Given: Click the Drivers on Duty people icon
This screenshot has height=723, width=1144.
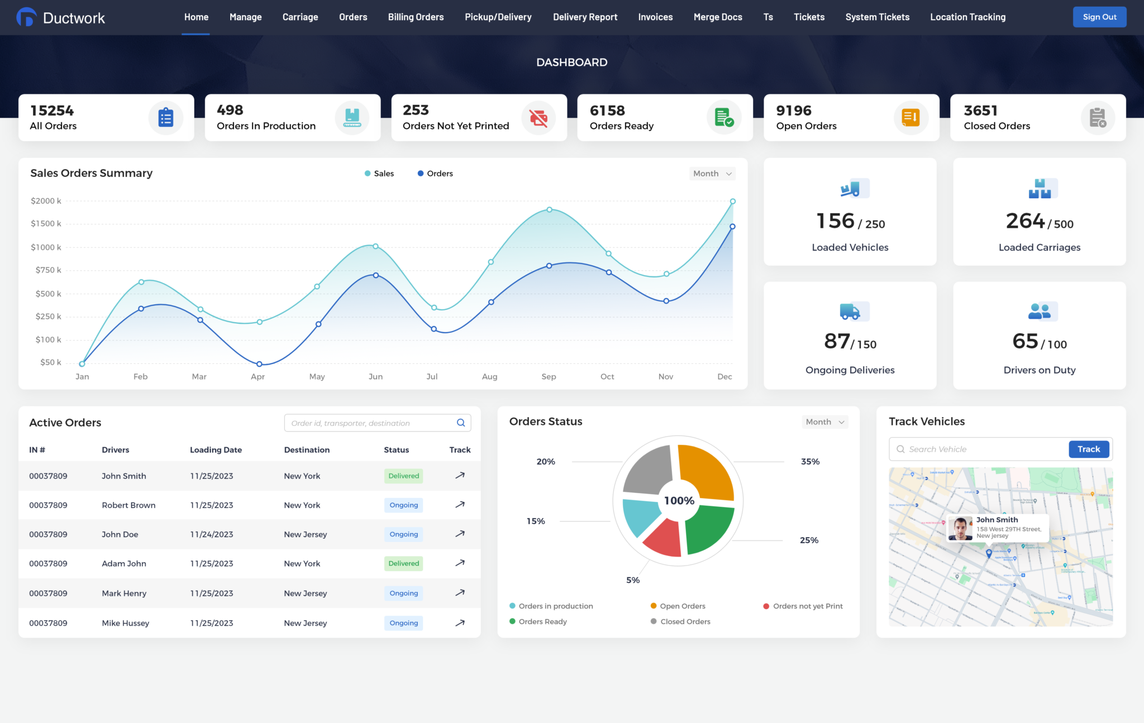Looking at the screenshot, I should (1042, 311).
